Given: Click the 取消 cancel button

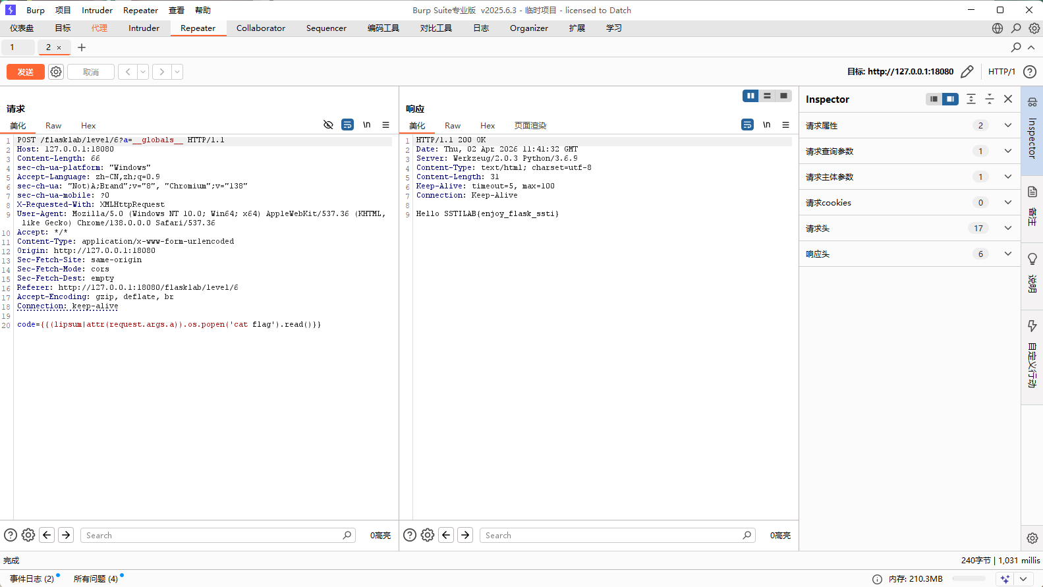Looking at the screenshot, I should pyautogui.click(x=91, y=72).
